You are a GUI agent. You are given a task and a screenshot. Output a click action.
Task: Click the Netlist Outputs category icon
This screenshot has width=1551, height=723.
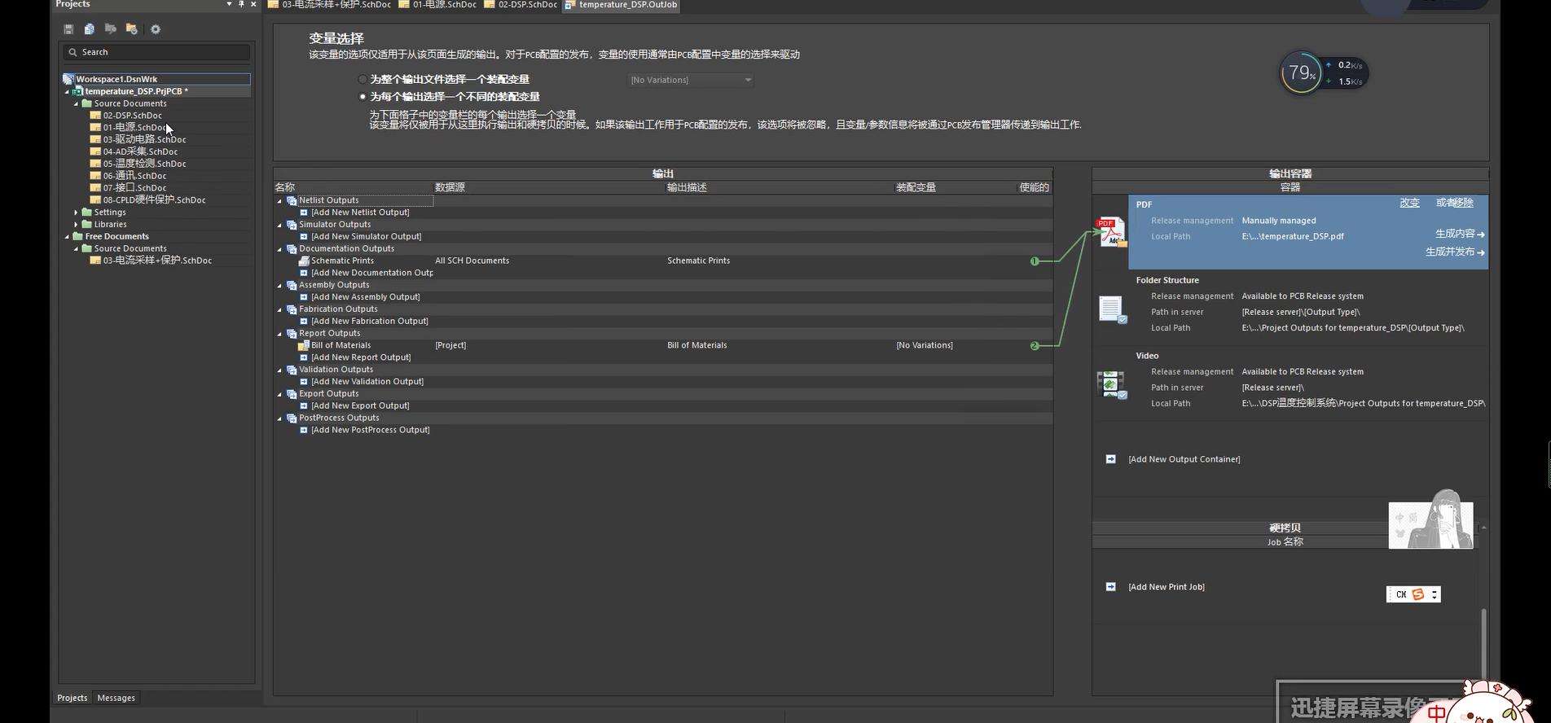coord(292,200)
